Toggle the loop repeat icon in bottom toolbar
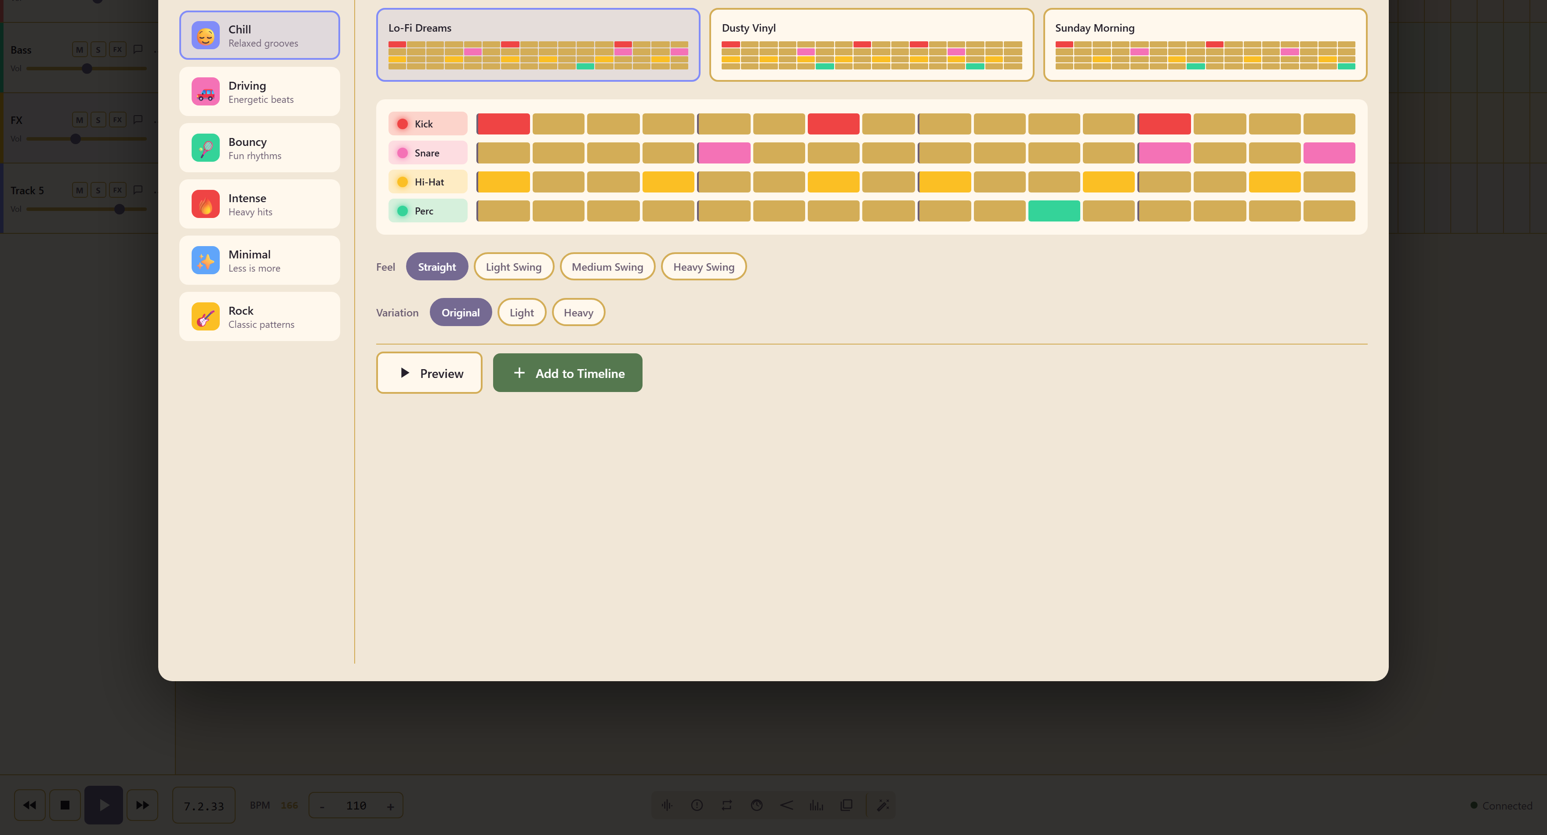 pos(726,805)
